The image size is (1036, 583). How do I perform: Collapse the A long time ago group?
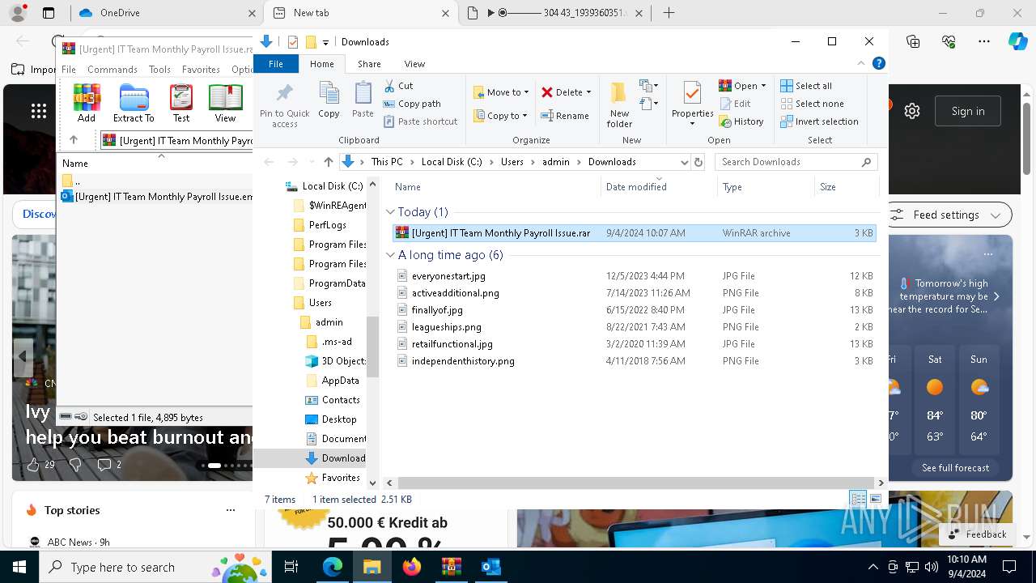click(391, 255)
